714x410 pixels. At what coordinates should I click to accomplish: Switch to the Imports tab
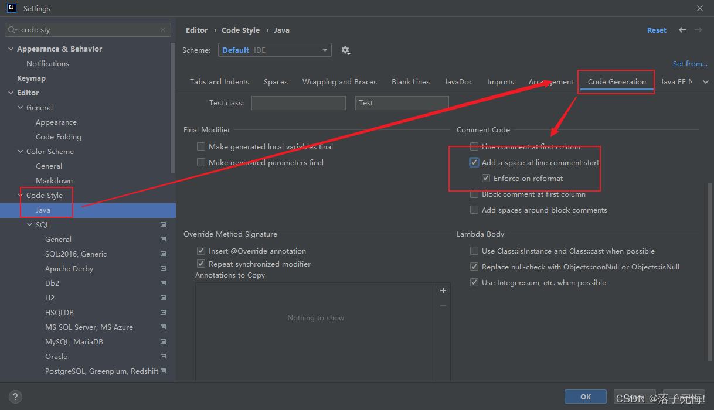pyautogui.click(x=501, y=82)
